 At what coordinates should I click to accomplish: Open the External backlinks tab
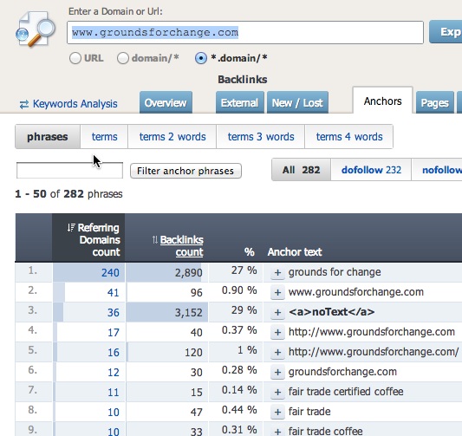pyautogui.click(x=239, y=102)
